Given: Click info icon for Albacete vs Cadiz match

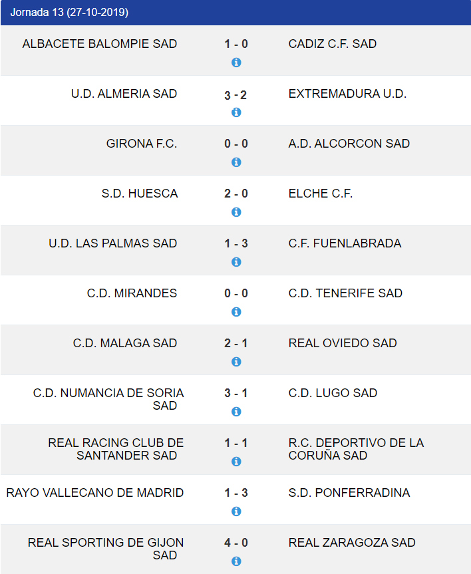Looking at the screenshot, I should [235, 63].
